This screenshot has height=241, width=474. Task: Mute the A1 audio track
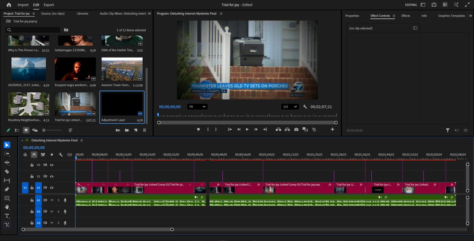tap(52, 200)
